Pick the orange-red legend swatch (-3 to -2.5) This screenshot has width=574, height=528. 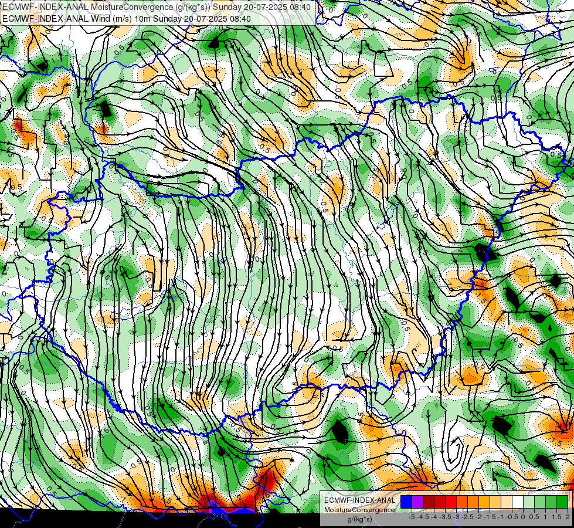pyautogui.click(x=462, y=502)
